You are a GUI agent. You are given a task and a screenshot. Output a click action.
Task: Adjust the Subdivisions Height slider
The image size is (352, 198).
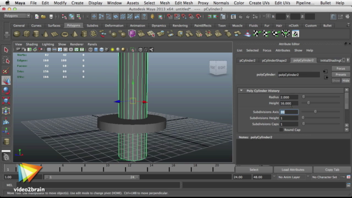pos(303,118)
